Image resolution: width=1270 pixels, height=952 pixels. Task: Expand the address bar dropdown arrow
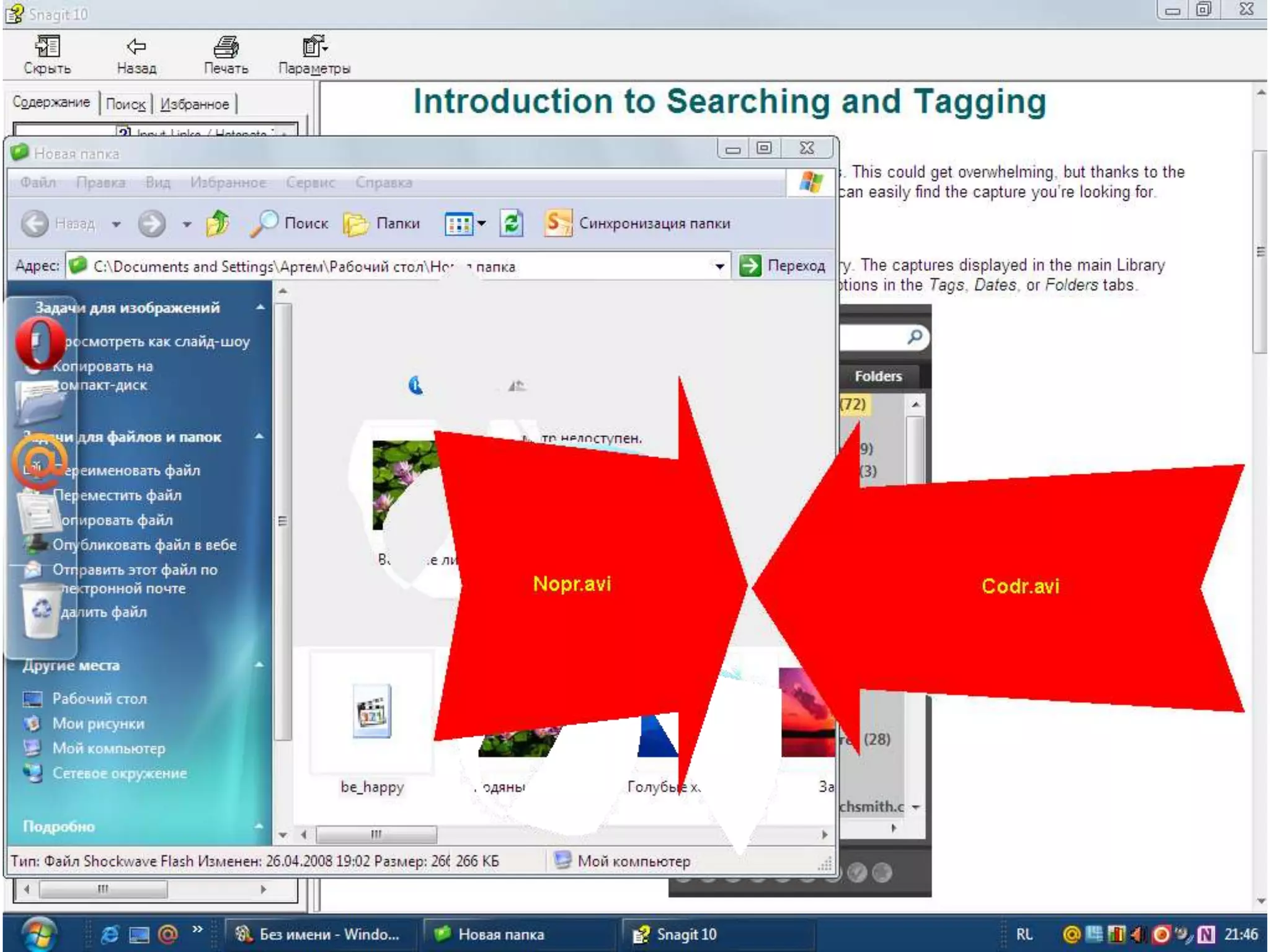coord(719,267)
